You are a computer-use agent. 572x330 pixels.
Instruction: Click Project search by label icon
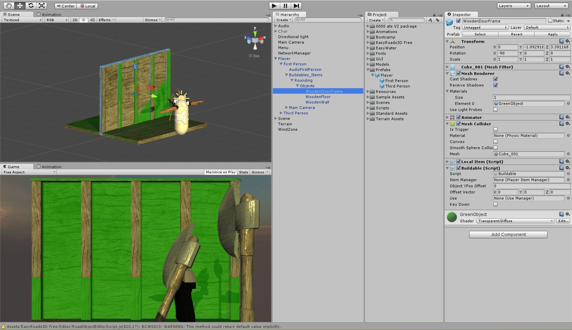point(438,20)
